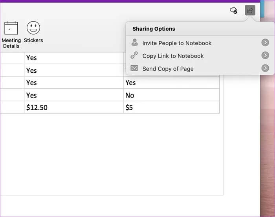This screenshot has height=217, width=275.
Task: Select Invite People to Notebook
Action: pyautogui.click(x=177, y=43)
